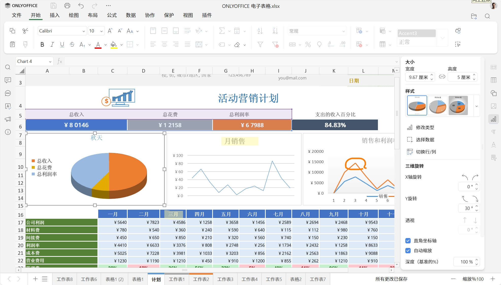Click the Summation function icon
The height and width of the screenshot is (285, 501).
222,31
